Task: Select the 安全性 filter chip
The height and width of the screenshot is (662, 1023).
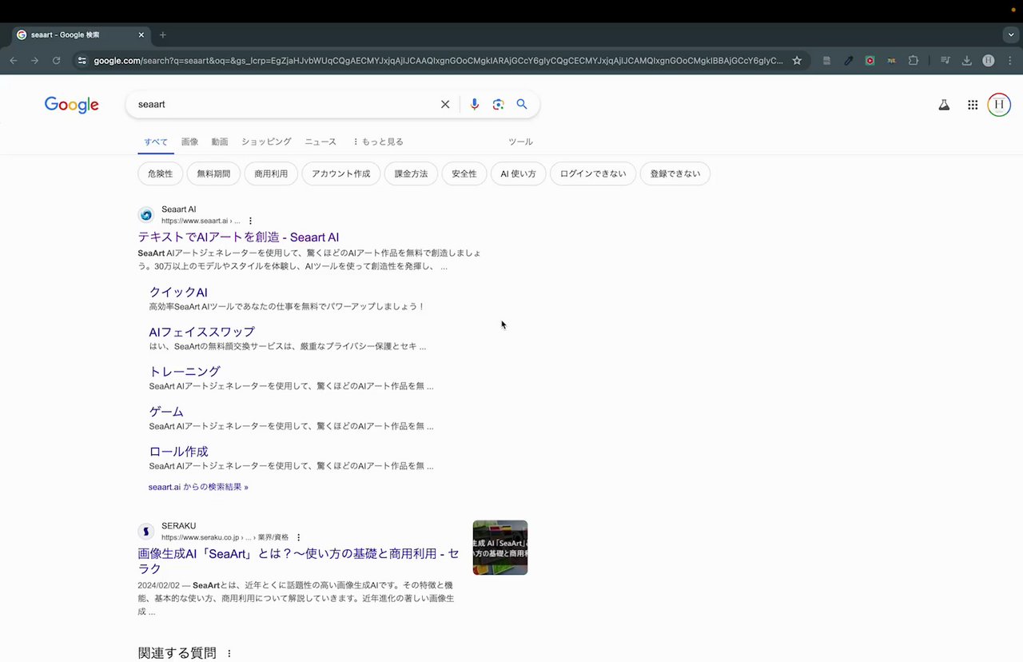Action: pos(464,173)
